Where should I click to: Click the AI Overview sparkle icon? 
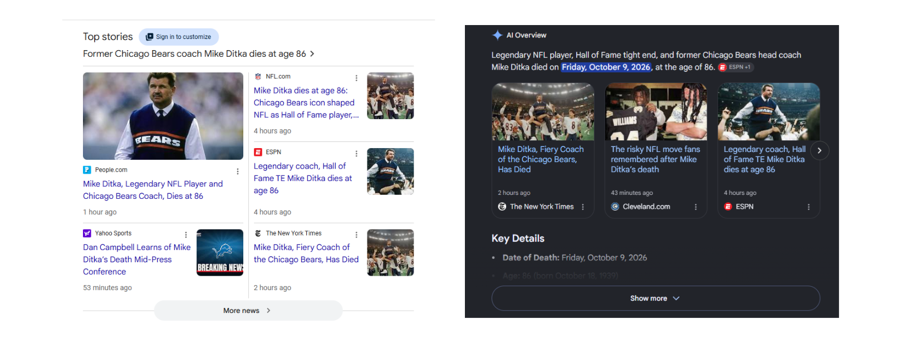point(497,35)
